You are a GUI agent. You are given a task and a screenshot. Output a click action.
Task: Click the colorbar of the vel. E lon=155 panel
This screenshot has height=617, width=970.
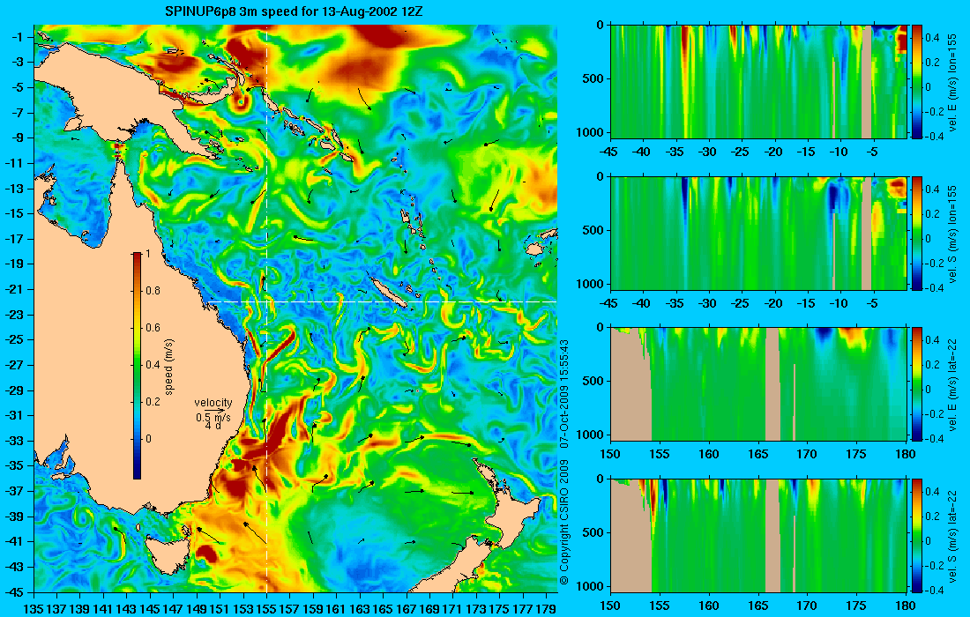(917, 82)
